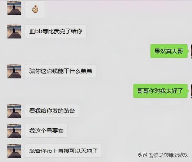Click green bubble 哥哥你对我太好了
The width and height of the screenshot is (192, 162).
tap(160, 91)
